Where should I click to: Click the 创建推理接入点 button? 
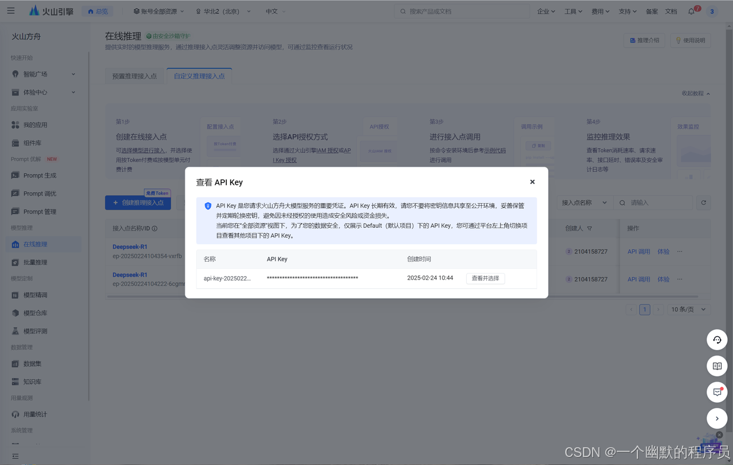138,202
